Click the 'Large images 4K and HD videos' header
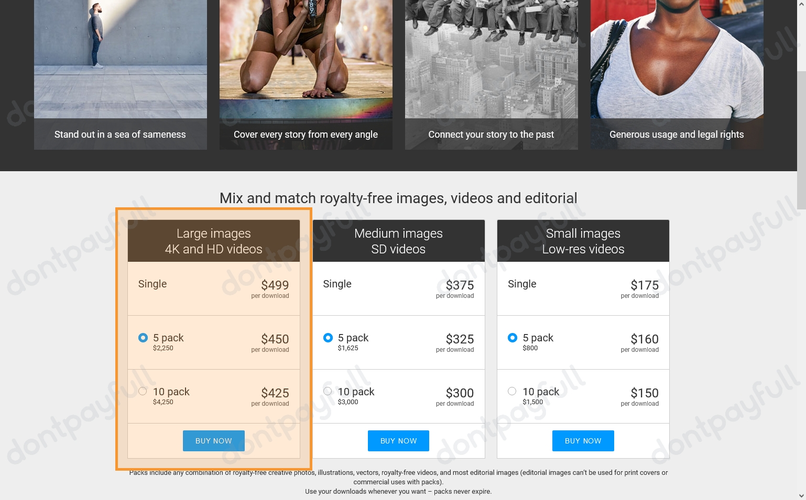Image resolution: width=806 pixels, height=500 pixels. coord(214,241)
